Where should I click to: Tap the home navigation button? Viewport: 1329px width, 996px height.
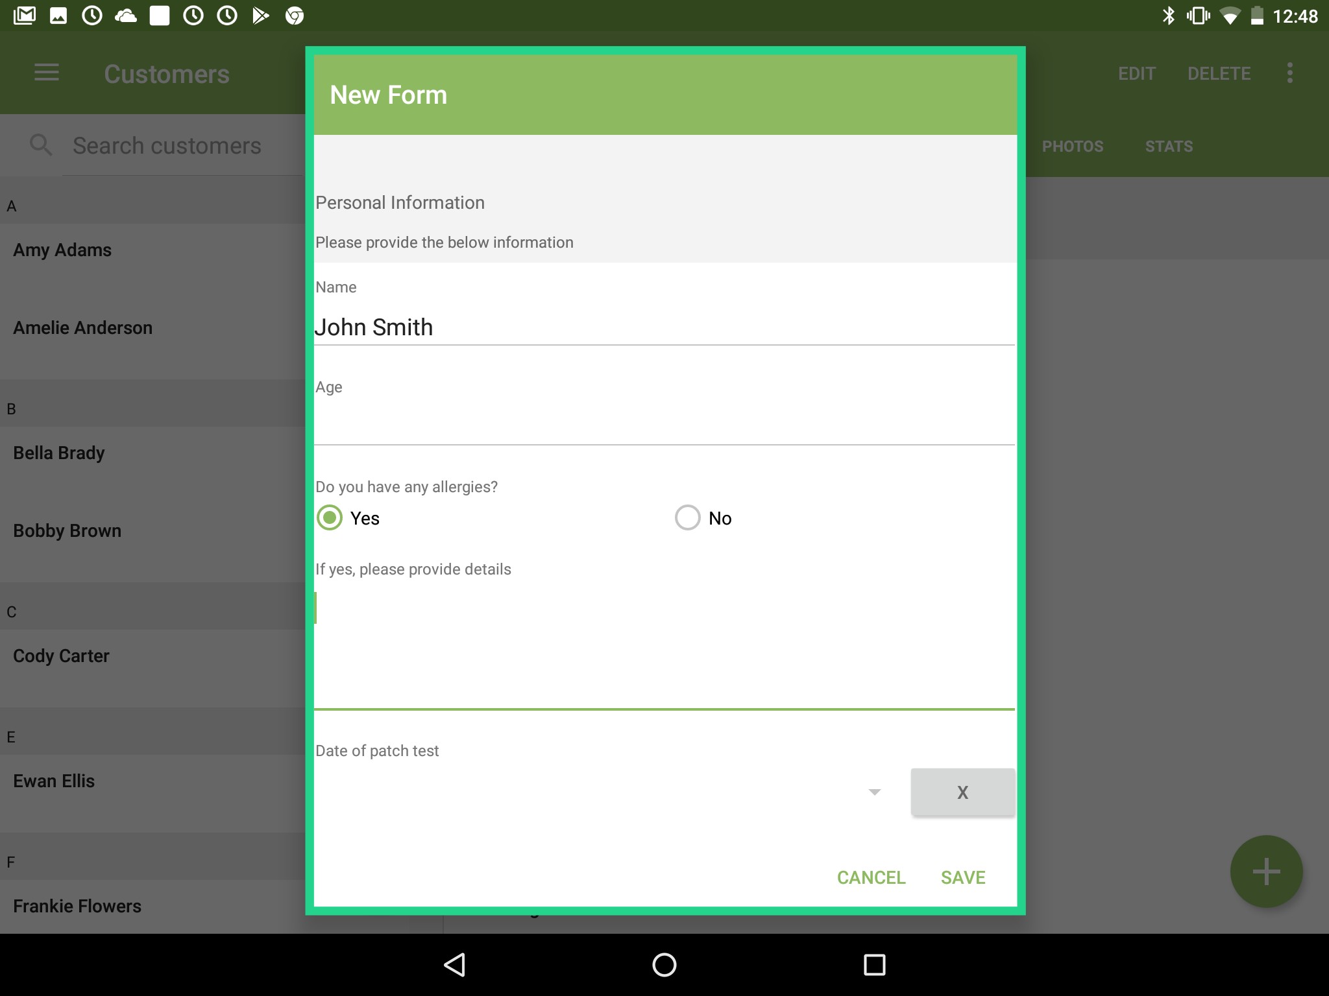pyautogui.click(x=664, y=964)
